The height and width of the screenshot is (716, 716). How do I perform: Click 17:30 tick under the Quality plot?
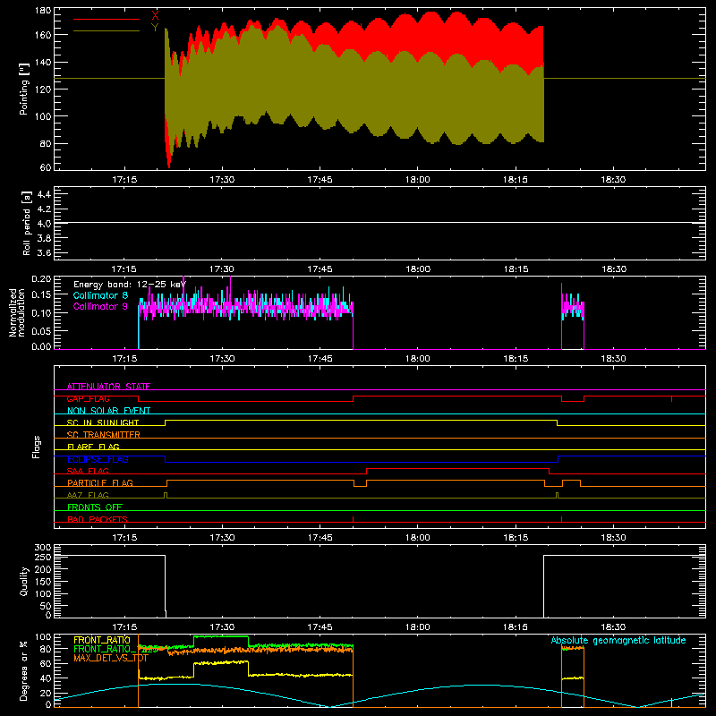click(222, 627)
